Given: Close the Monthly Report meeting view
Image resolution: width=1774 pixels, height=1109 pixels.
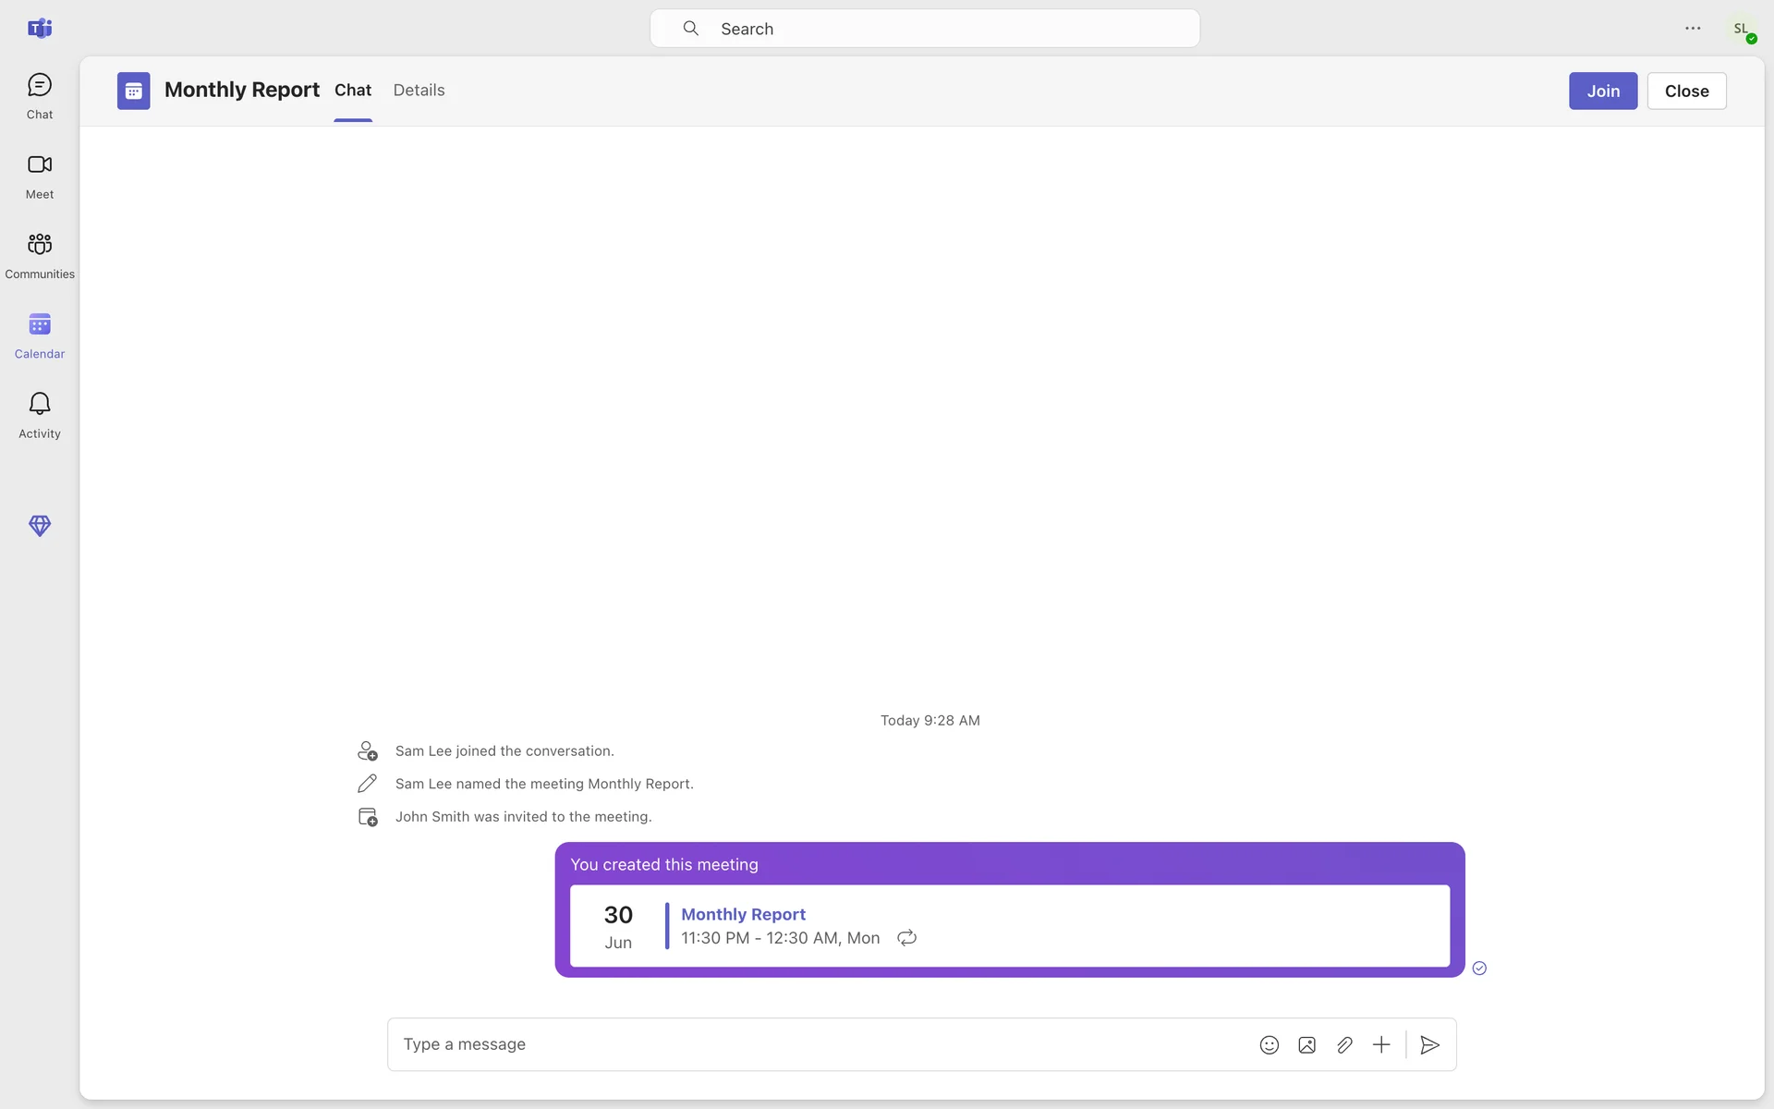Looking at the screenshot, I should click(1686, 91).
